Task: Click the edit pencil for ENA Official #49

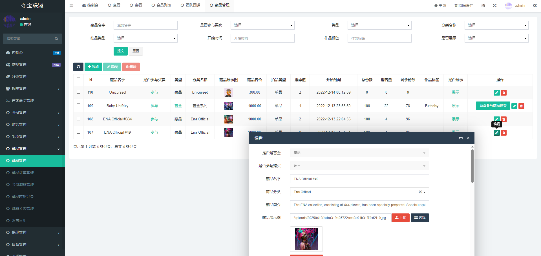Action: [x=497, y=133]
